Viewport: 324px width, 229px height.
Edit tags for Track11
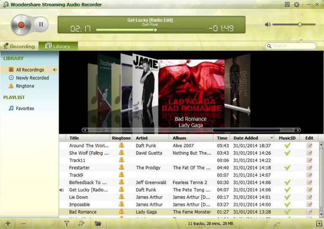point(309,160)
